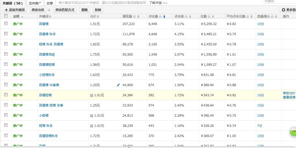Check the box for 短裙 秋冬 百褶裙 row
The image size is (296, 148).
[6, 44]
